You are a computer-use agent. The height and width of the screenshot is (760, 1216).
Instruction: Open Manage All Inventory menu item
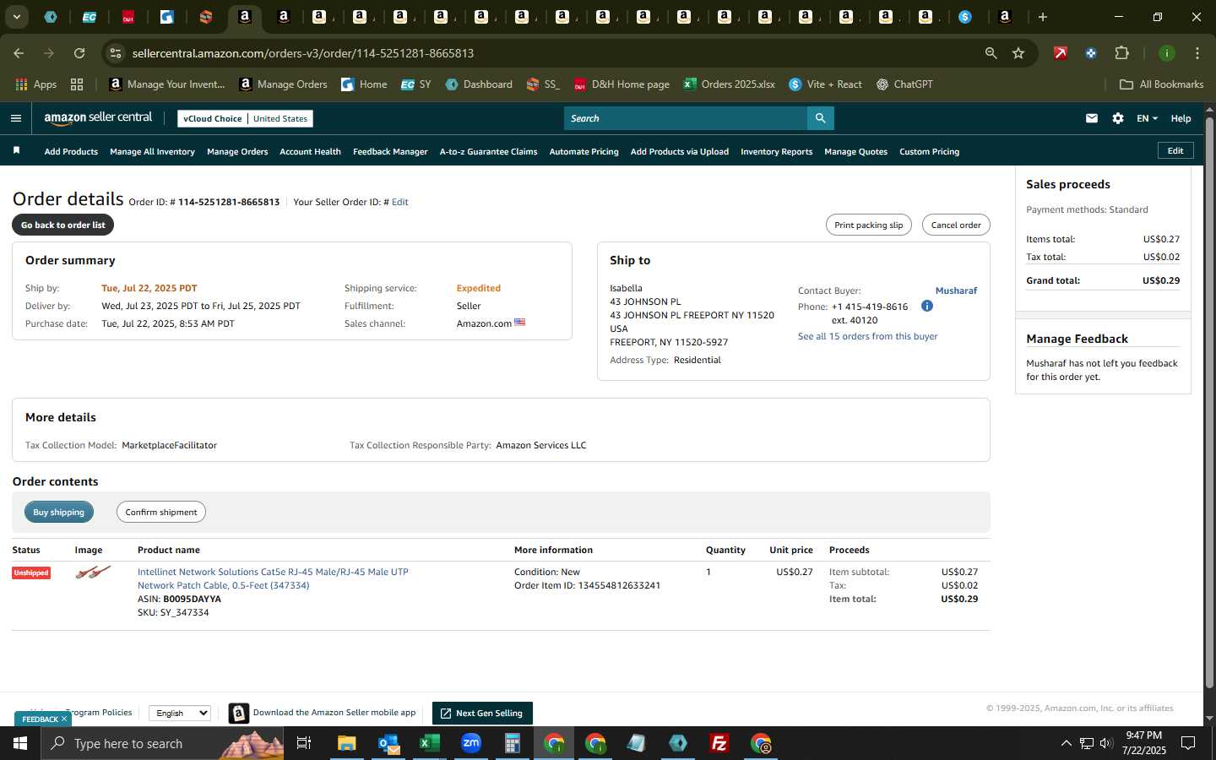[152, 152]
